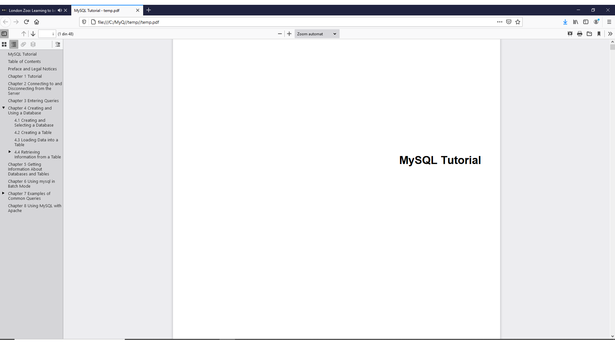Go forward in browser history

click(x=16, y=22)
